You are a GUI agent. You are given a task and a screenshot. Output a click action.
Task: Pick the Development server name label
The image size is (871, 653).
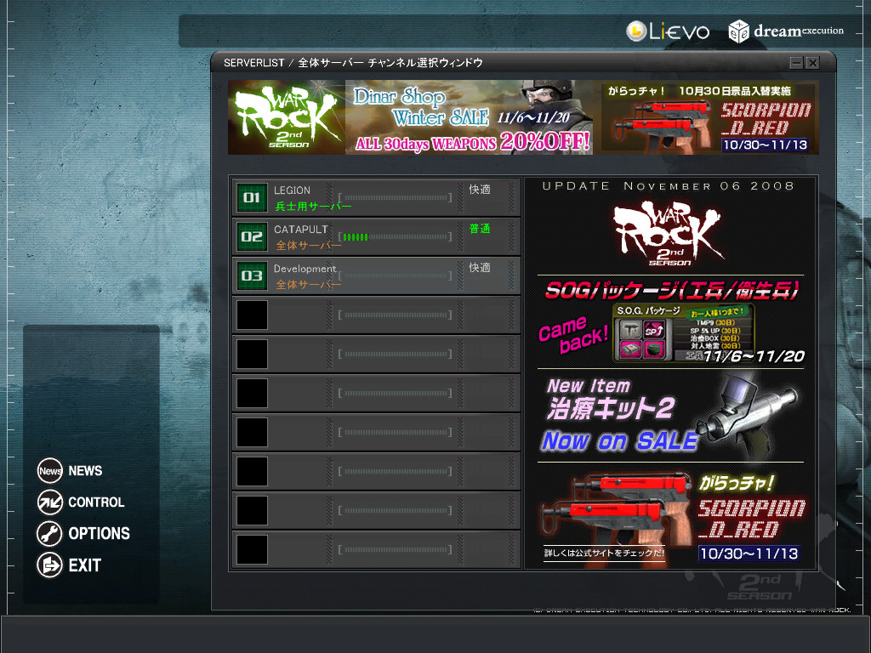(x=305, y=269)
